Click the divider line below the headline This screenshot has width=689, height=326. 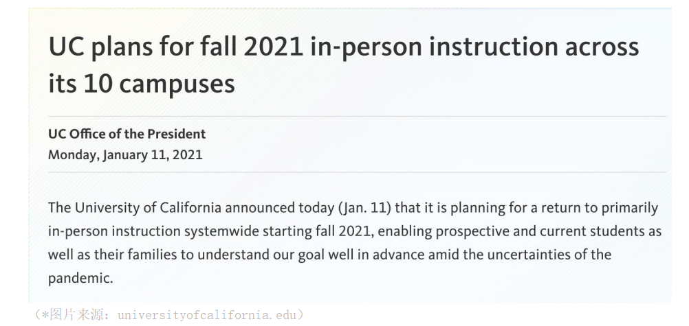pos(358,117)
